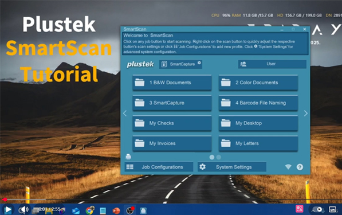The height and width of the screenshot is (215, 342).
Task: Launch the 3 SmartCapture job button
Action: (x=172, y=103)
